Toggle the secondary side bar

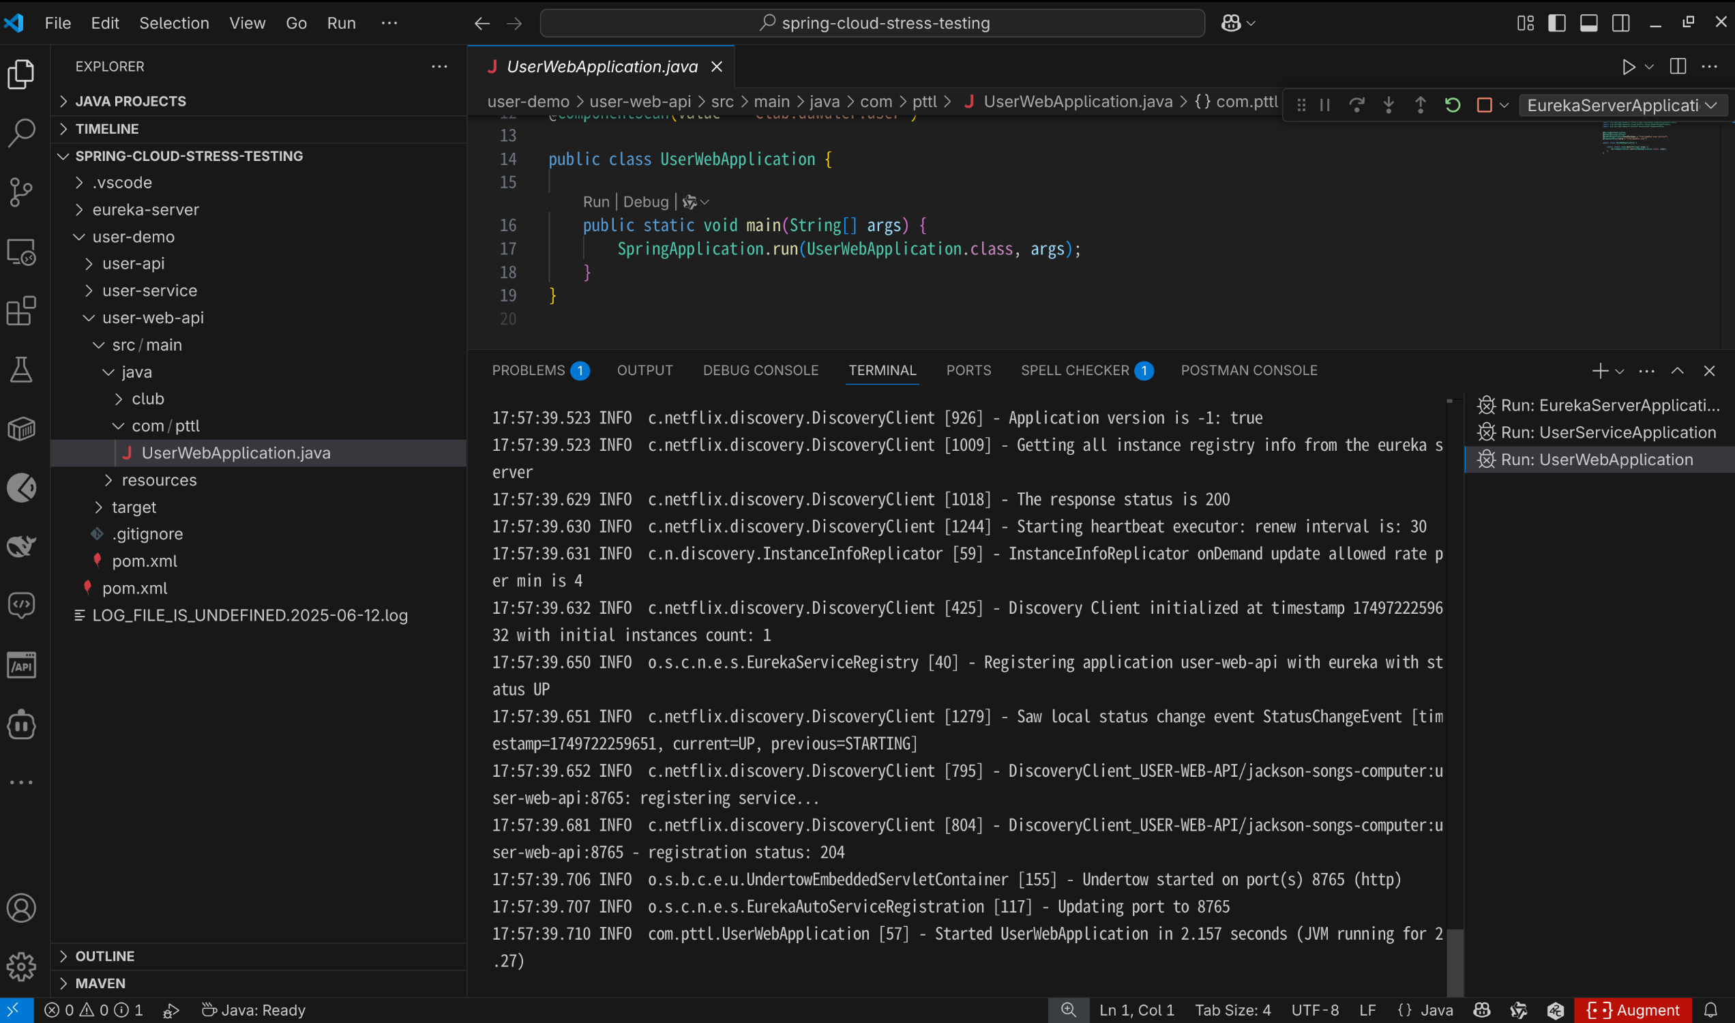coord(1620,23)
